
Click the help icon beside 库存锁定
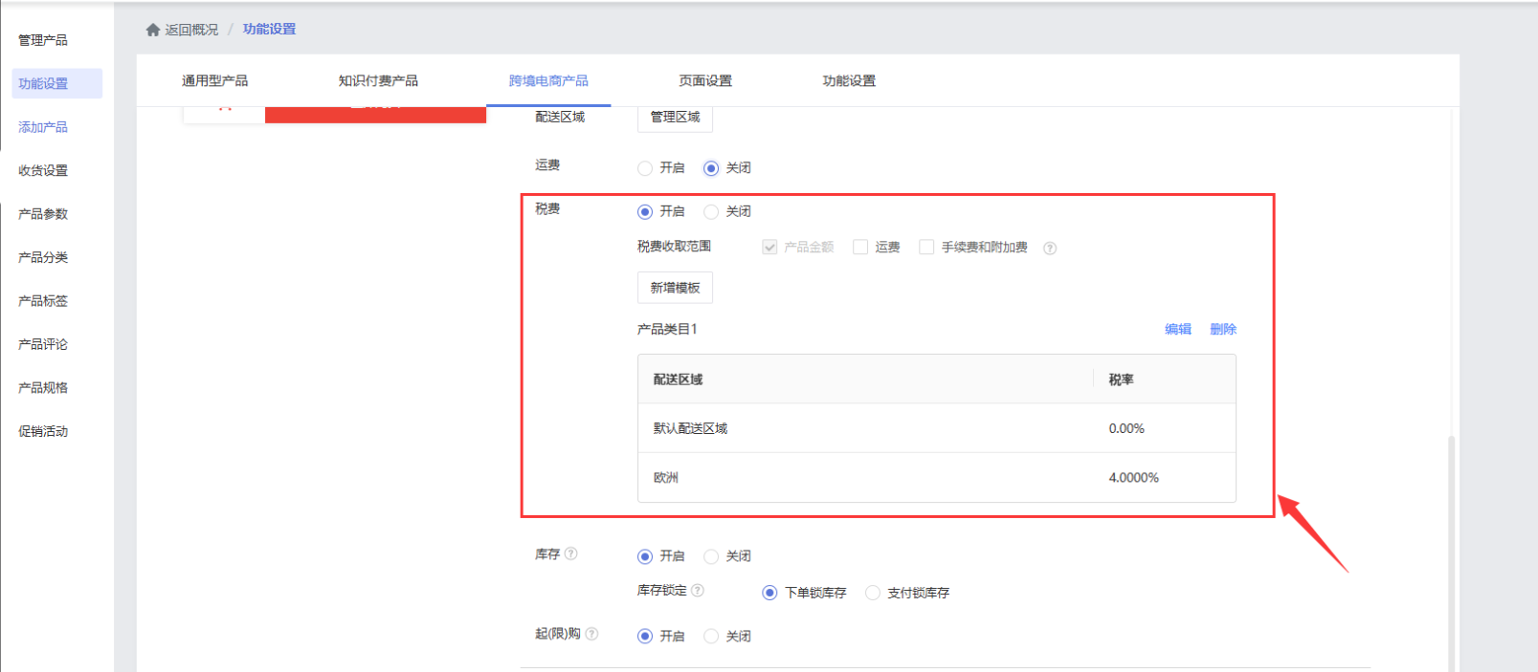coord(698,591)
